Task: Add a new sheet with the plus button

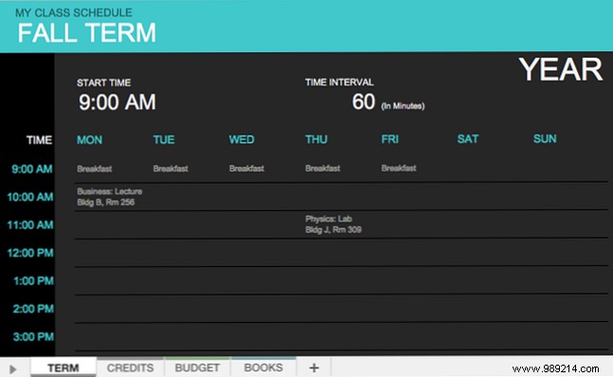Action: pyautogui.click(x=314, y=368)
